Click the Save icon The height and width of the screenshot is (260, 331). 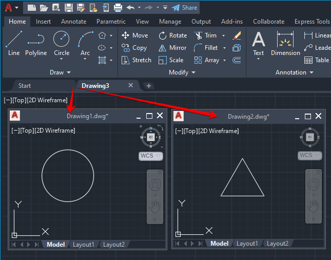point(69,8)
